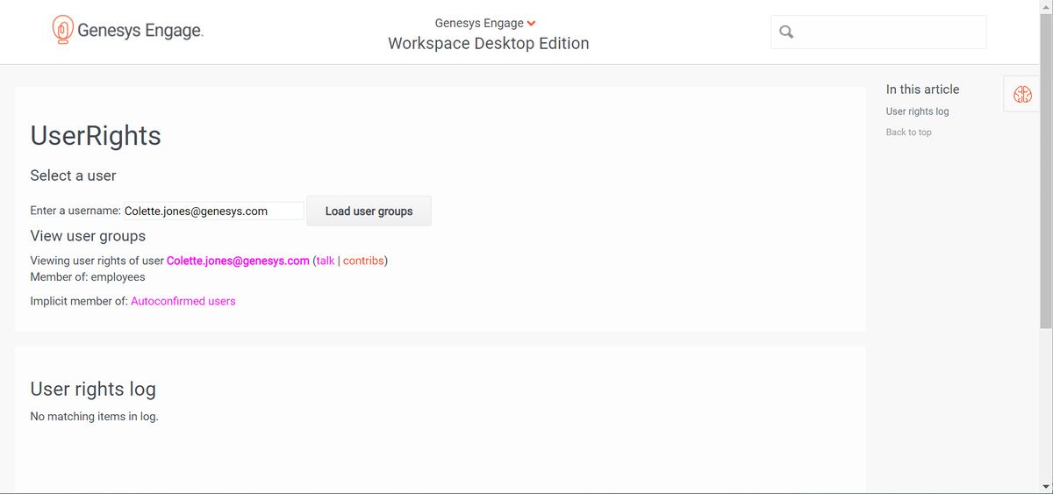Focus the username input field

(x=213, y=211)
